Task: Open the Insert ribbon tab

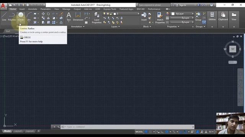Action: tap(22, 9)
